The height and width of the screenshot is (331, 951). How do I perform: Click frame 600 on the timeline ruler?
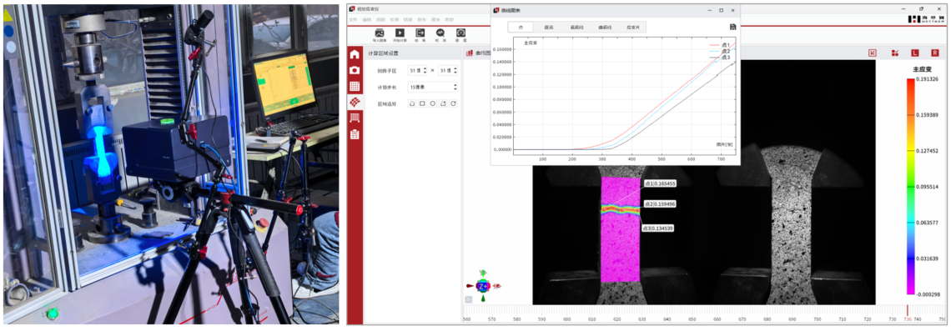coord(566,318)
